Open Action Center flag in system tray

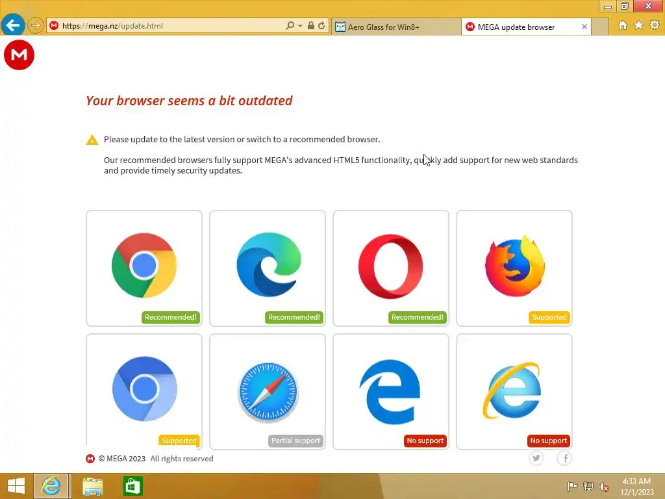point(572,486)
